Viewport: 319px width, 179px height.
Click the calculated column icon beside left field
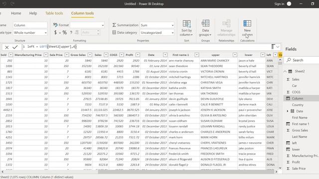(x=288, y=143)
